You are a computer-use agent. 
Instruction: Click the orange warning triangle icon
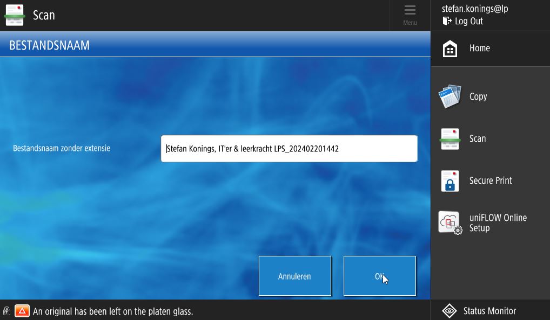(22, 311)
